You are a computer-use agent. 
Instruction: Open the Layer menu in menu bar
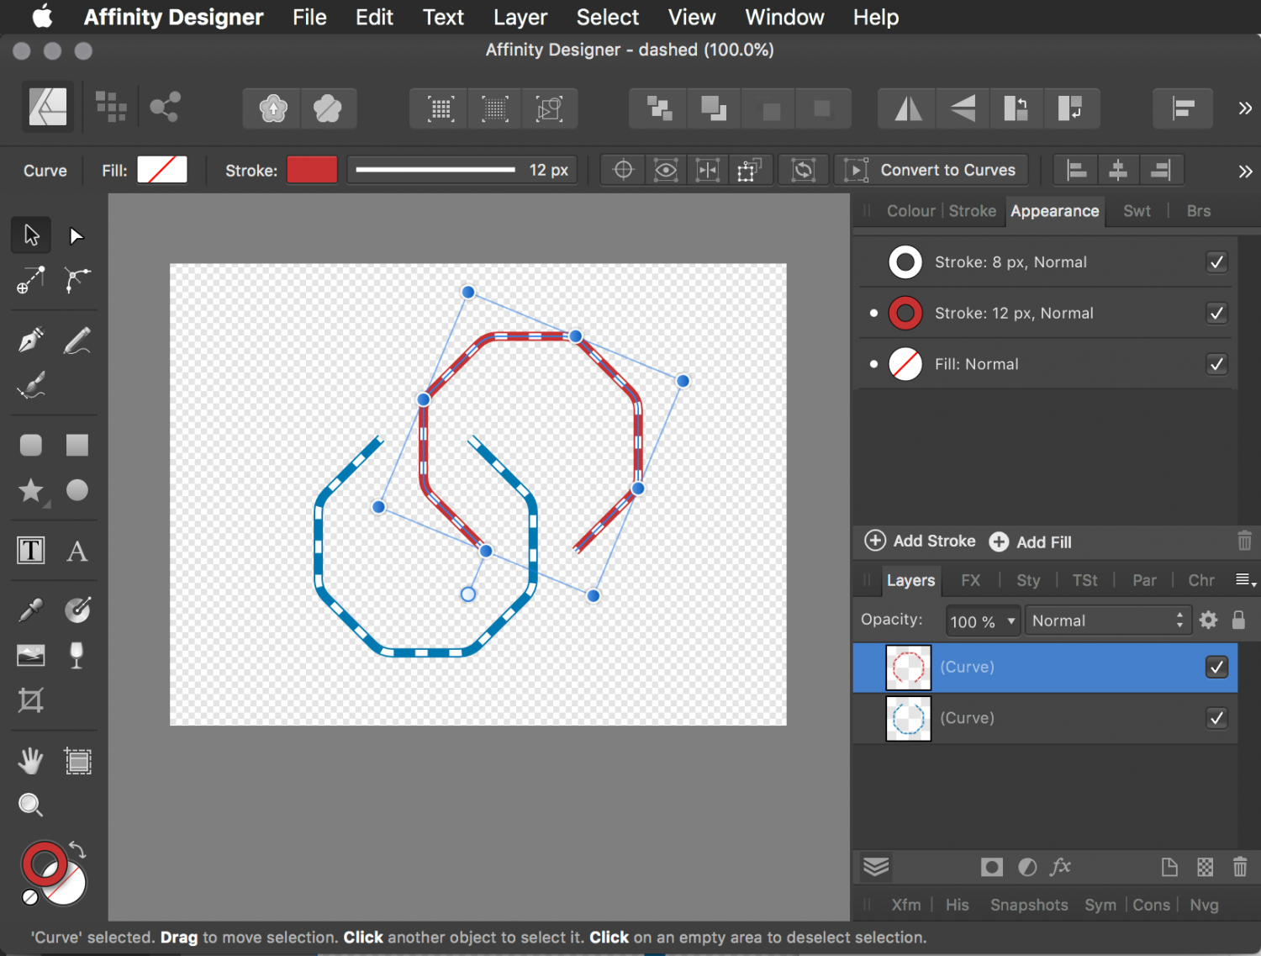tap(520, 17)
